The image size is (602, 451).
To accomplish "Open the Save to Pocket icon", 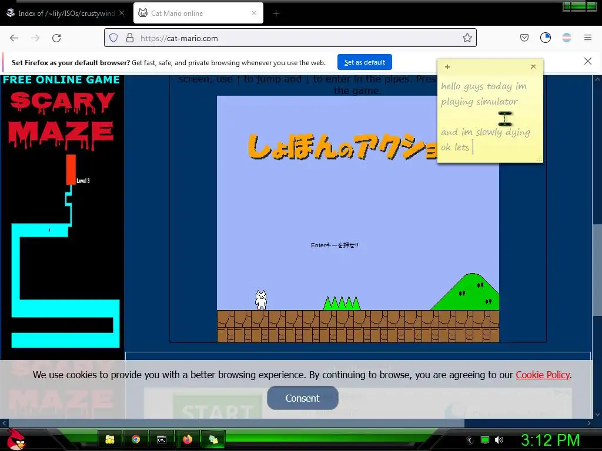I will click(x=524, y=38).
